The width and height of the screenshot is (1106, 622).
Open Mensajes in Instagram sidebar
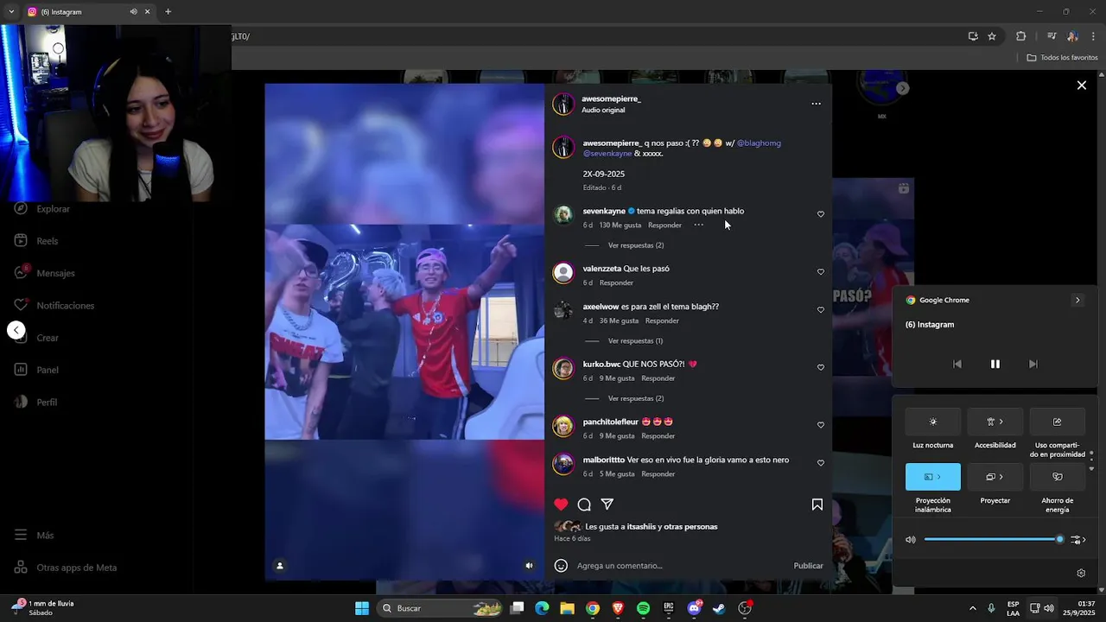tap(45, 273)
